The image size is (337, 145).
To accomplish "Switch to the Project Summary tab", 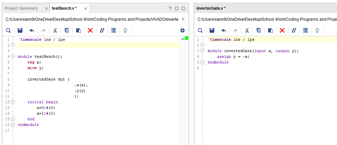I will [21, 8].
